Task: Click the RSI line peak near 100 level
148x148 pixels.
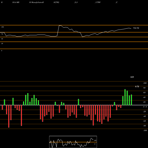Action: [x=59, y=25]
